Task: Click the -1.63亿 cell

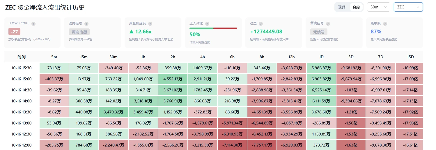Action: (351, 145)
